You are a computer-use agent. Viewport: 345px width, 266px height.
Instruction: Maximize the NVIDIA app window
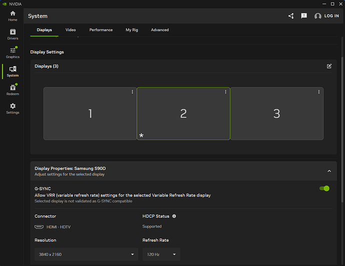point(332,4)
